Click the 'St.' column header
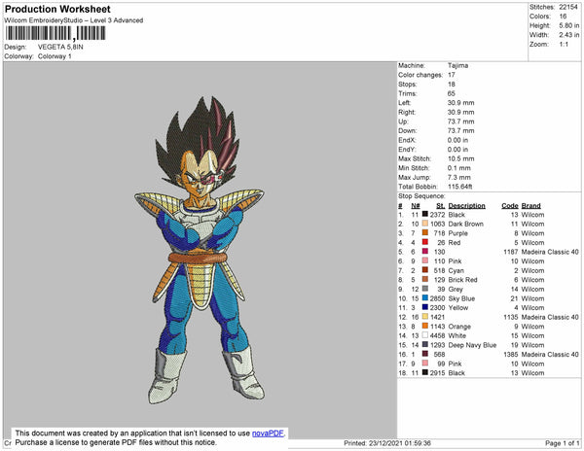This screenshot has height=451, width=584. 441,206
